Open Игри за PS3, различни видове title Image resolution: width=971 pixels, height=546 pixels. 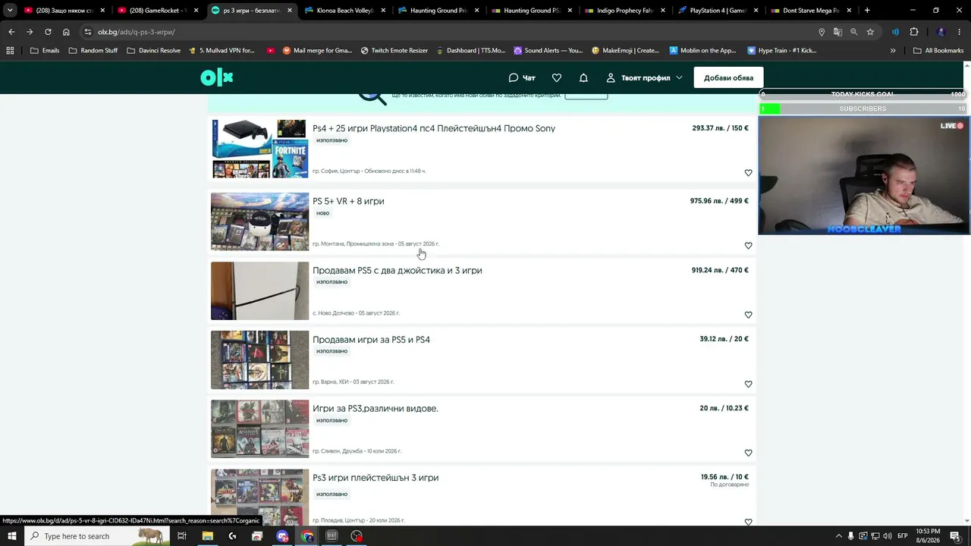click(x=376, y=409)
